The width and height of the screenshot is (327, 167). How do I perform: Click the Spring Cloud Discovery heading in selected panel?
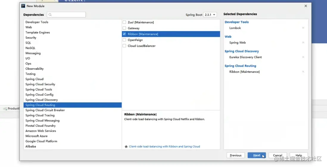242,51
